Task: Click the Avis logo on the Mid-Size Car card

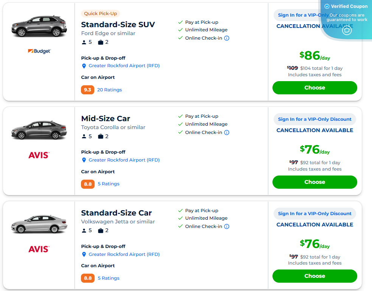Action: 39,155
